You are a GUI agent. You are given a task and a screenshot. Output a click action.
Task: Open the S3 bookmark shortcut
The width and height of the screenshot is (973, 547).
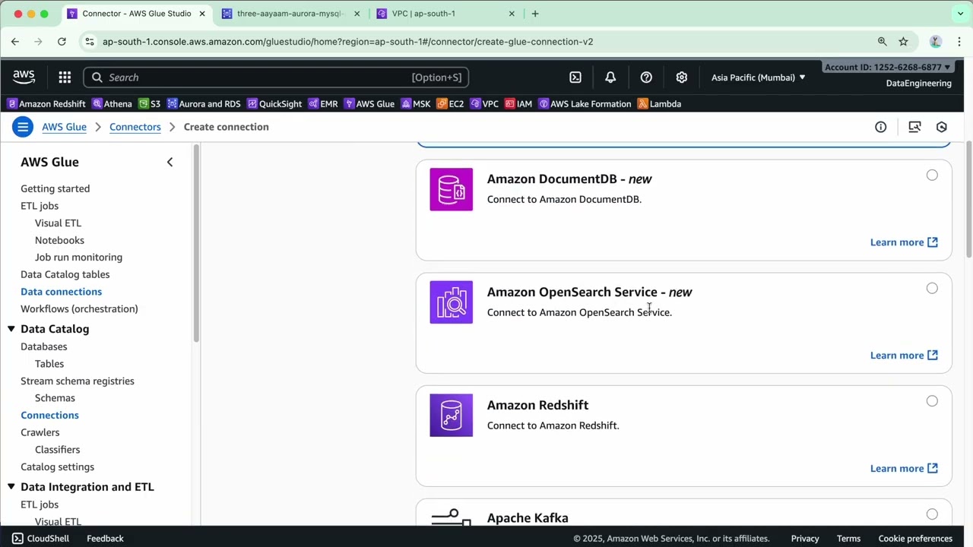(149, 104)
